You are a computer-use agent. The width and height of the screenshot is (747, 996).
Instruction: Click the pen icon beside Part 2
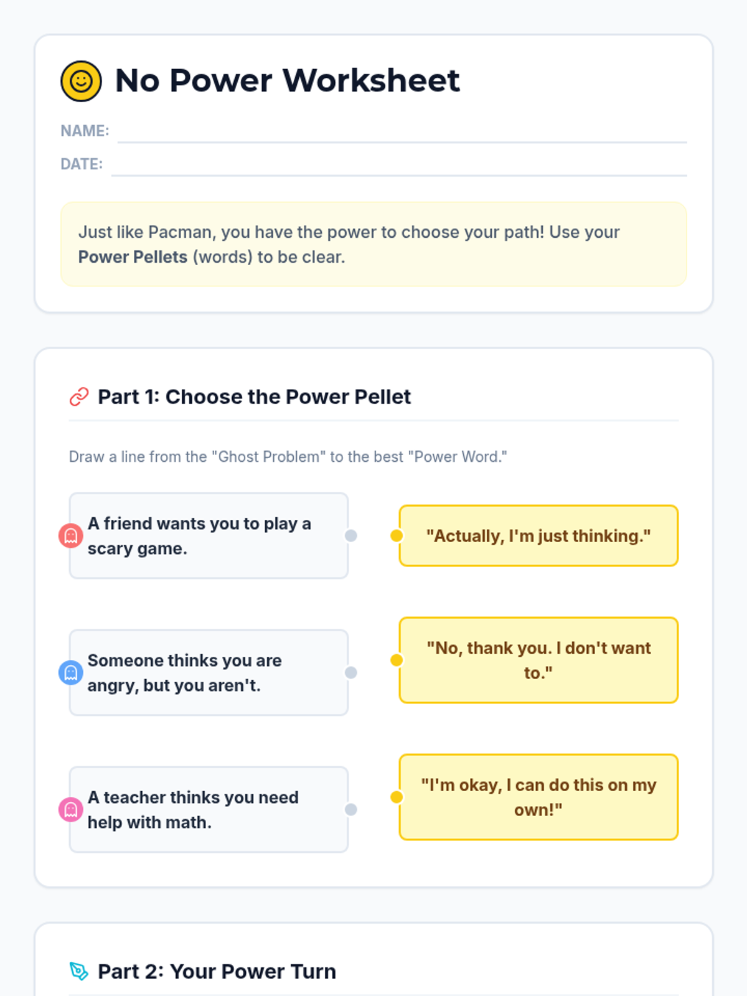(79, 971)
